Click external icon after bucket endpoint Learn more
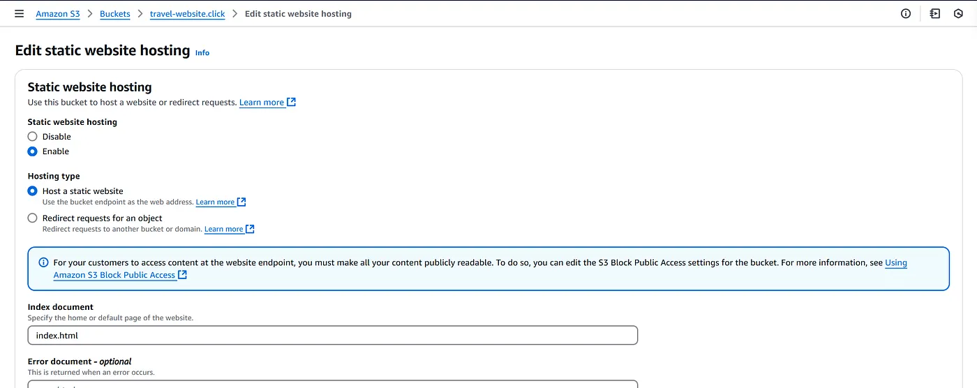 click(241, 202)
